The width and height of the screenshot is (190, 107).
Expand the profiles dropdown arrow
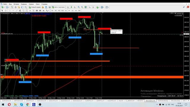pos(9,7)
